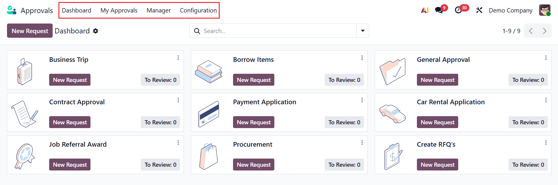The height and width of the screenshot is (185, 558).
Task: Open the My Approvals menu
Action: 119,10
